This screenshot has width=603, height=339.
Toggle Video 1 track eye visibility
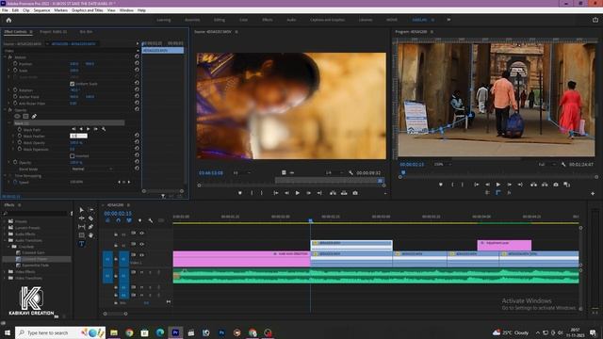pyautogui.click(x=142, y=255)
